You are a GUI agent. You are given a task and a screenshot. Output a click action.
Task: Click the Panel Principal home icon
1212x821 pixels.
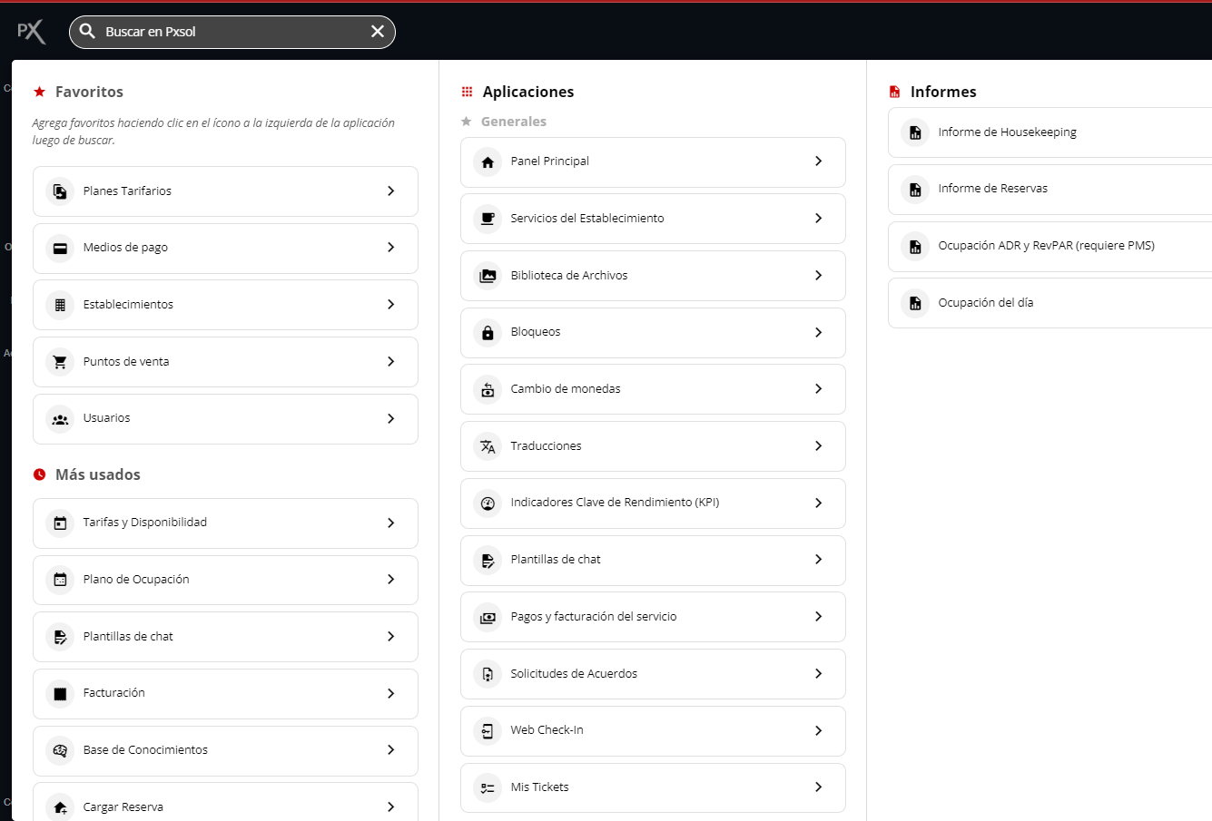coord(488,162)
